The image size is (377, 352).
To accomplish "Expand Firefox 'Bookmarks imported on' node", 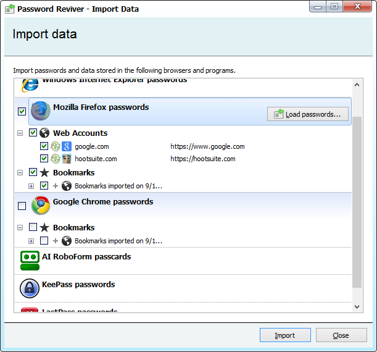I will (x=31, y=186).
